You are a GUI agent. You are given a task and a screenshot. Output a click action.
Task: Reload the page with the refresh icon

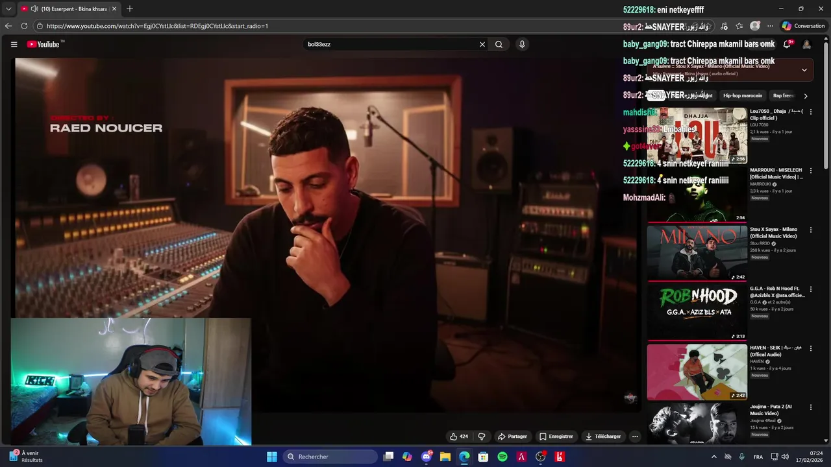pos(24,26)
